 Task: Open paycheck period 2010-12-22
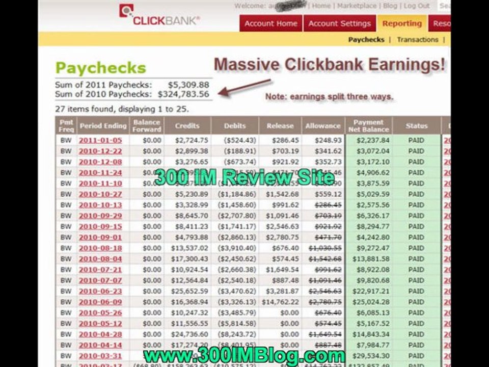(100, 151)
